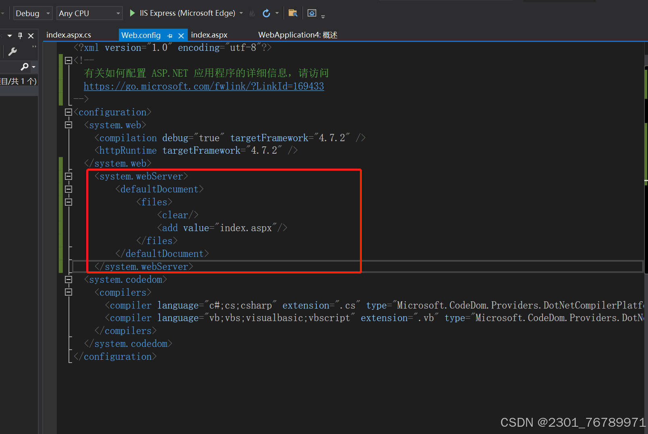The width and height of the screenshot is (648, 434).
Task: Select the wrench properties icon in side panel
Action: [x=13, y=51]
